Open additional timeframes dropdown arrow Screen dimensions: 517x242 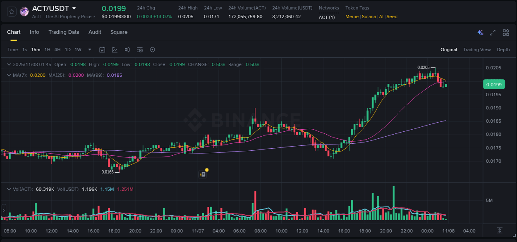[x=89, y=49]
